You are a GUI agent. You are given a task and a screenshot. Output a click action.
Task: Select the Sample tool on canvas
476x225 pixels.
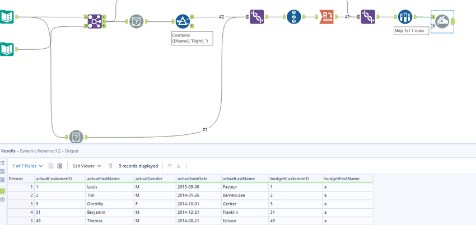(x=405, y=17)
